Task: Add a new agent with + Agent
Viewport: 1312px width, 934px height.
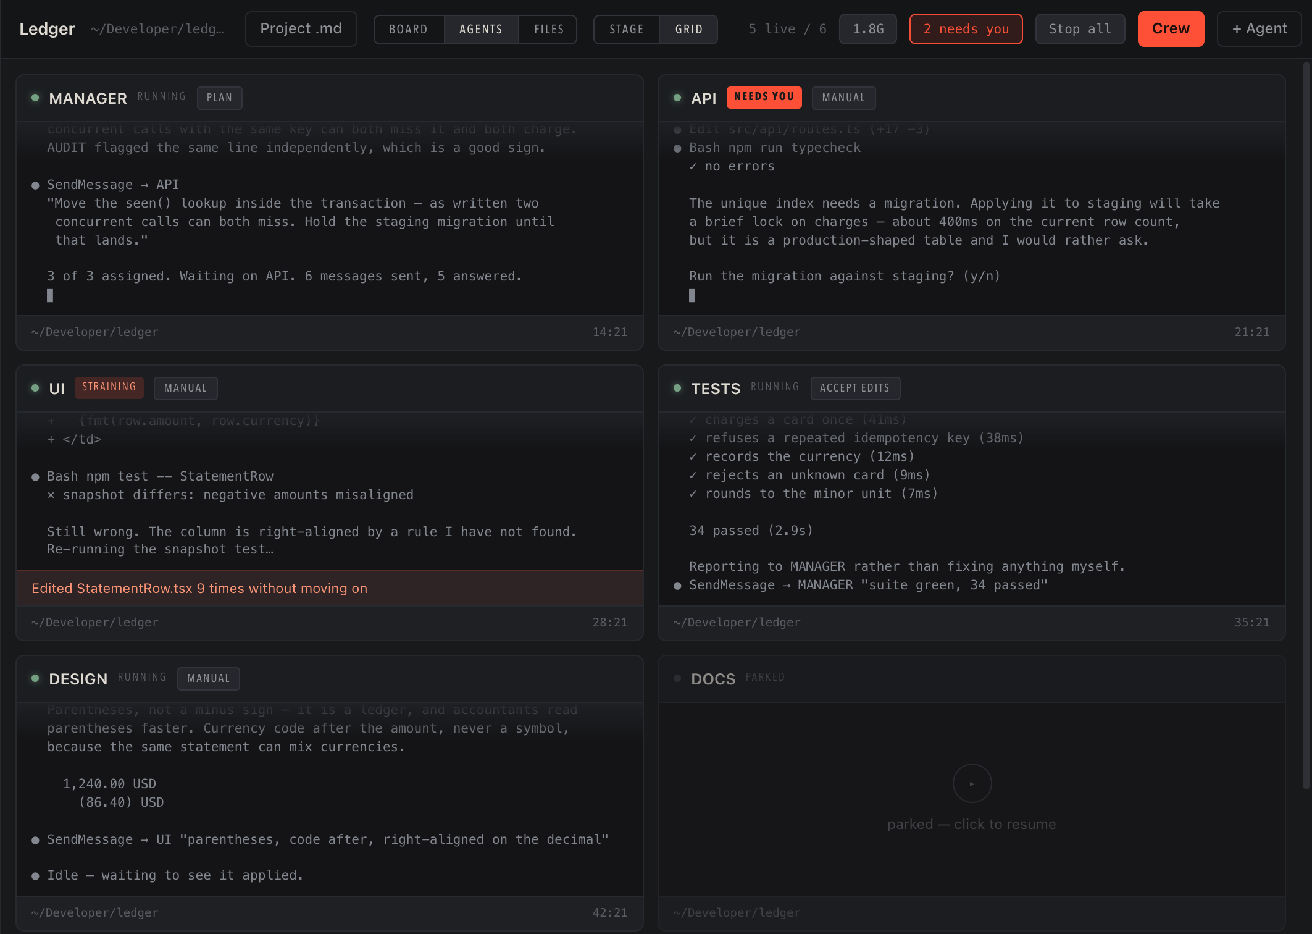Action: pyautogui.click(x=1260, y=29)
